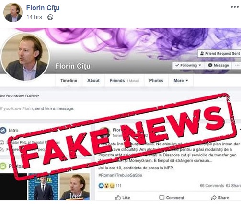Open the Friends tab
The image size is (241, 204).
(124, 81)
